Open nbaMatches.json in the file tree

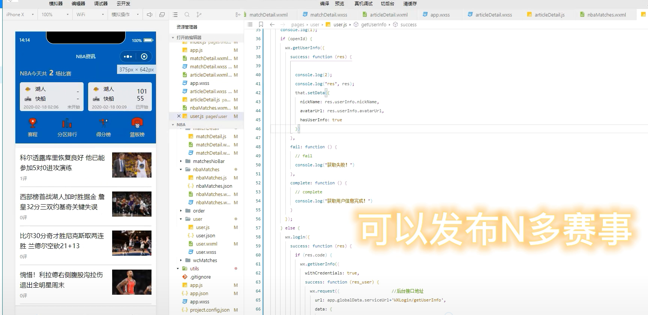click(214, 186)
